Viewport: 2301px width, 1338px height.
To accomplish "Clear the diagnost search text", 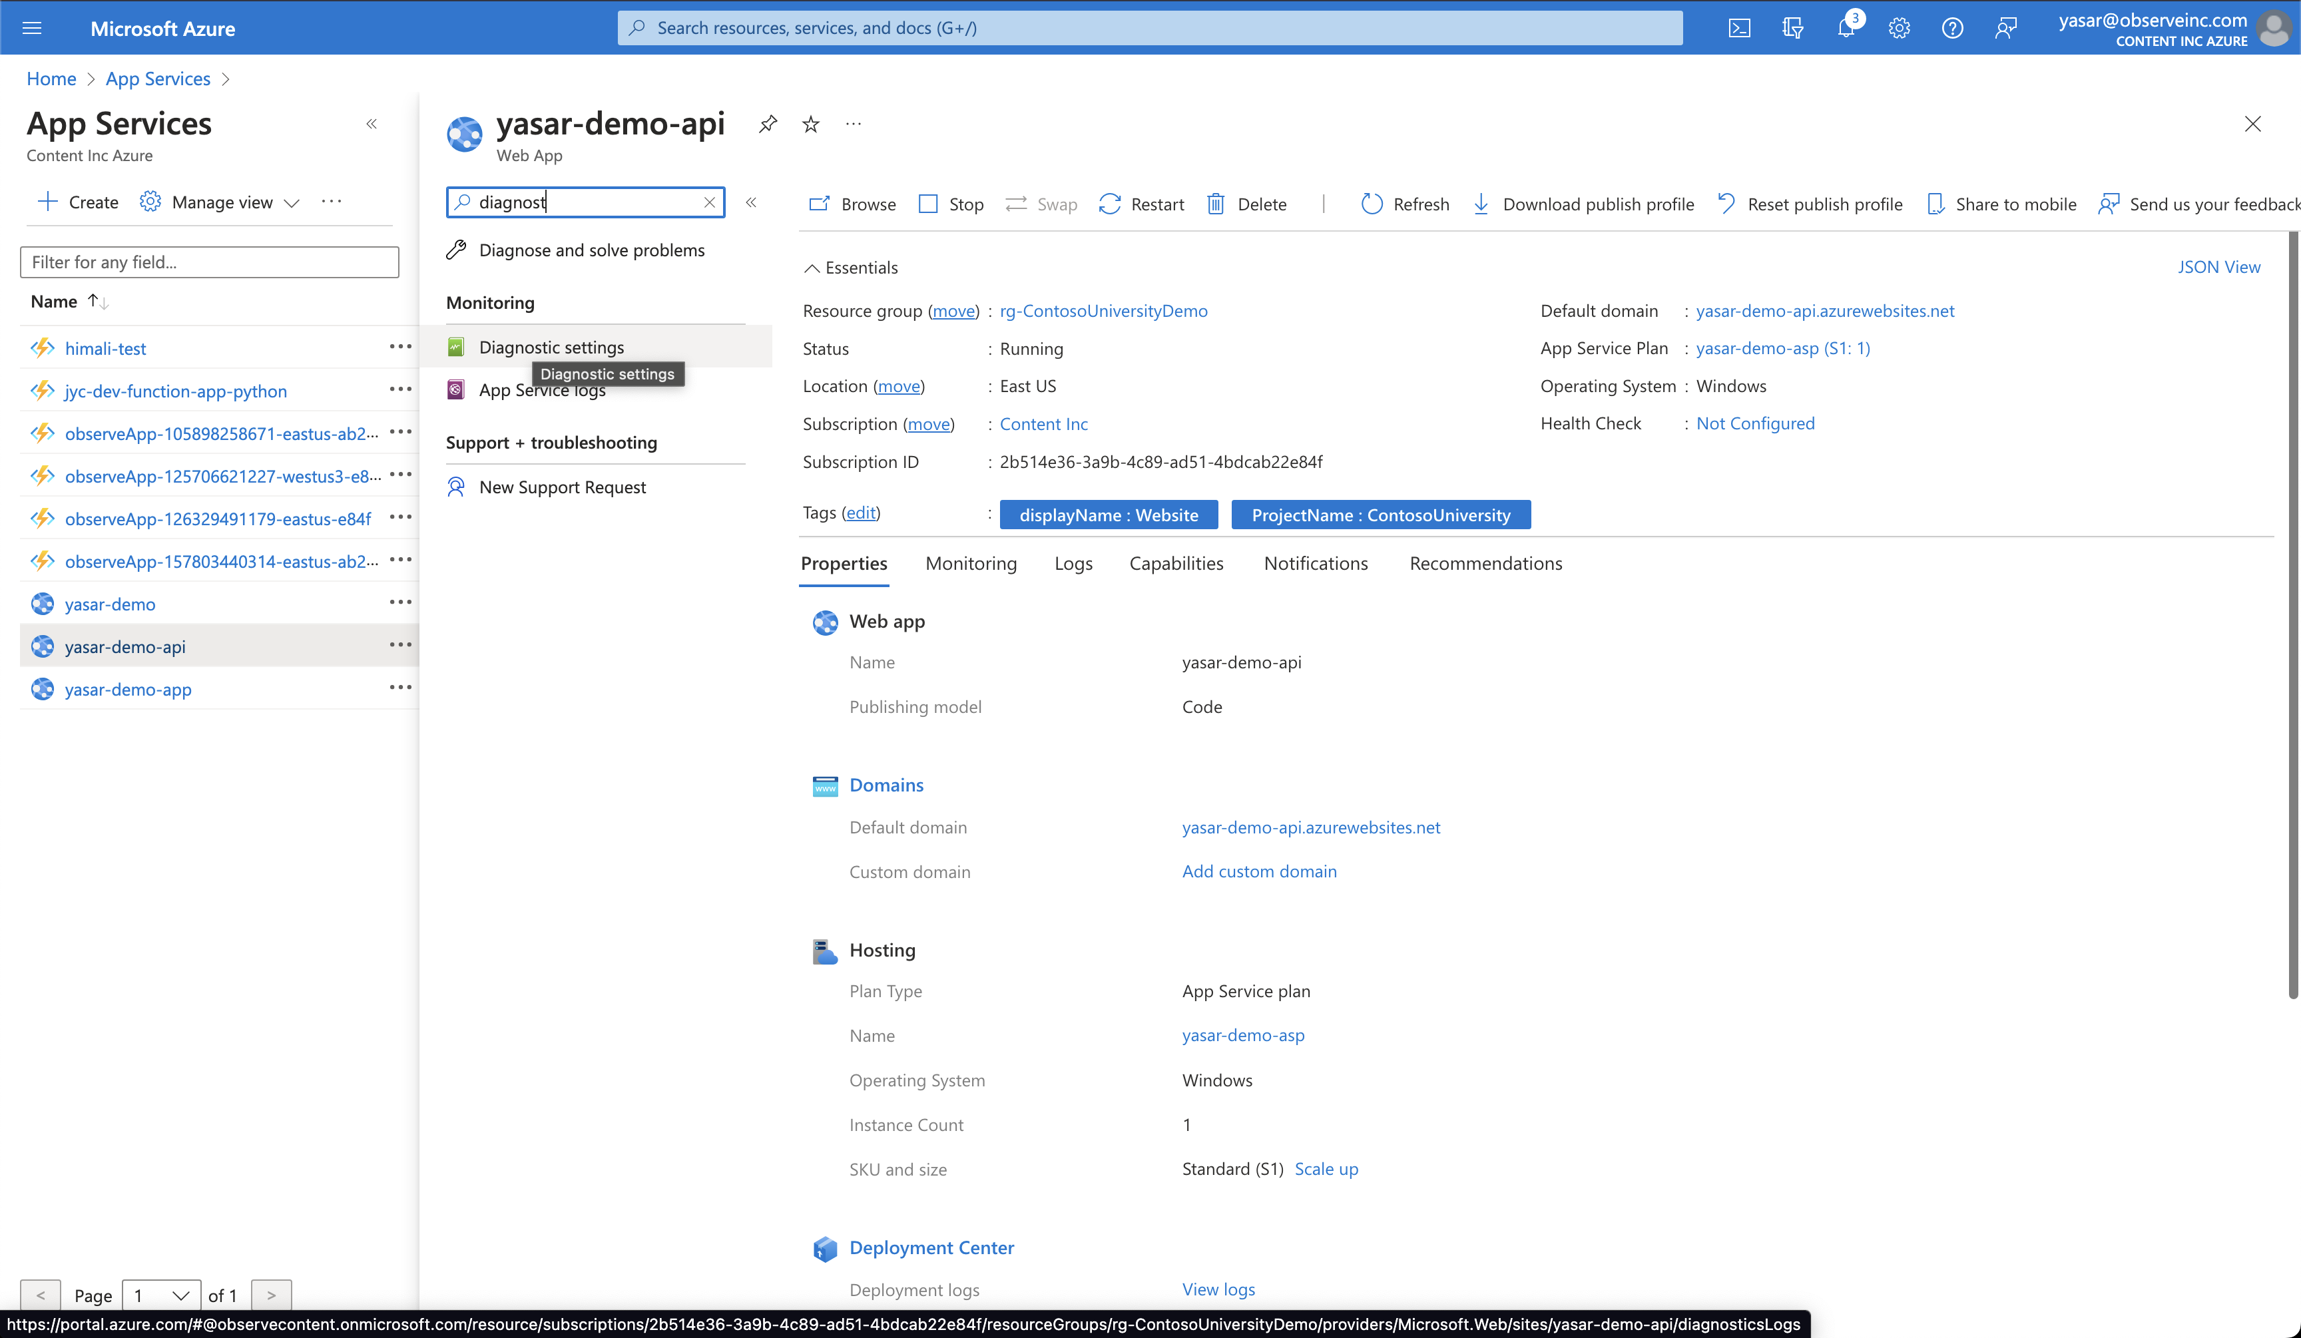I will pos(710,202).
